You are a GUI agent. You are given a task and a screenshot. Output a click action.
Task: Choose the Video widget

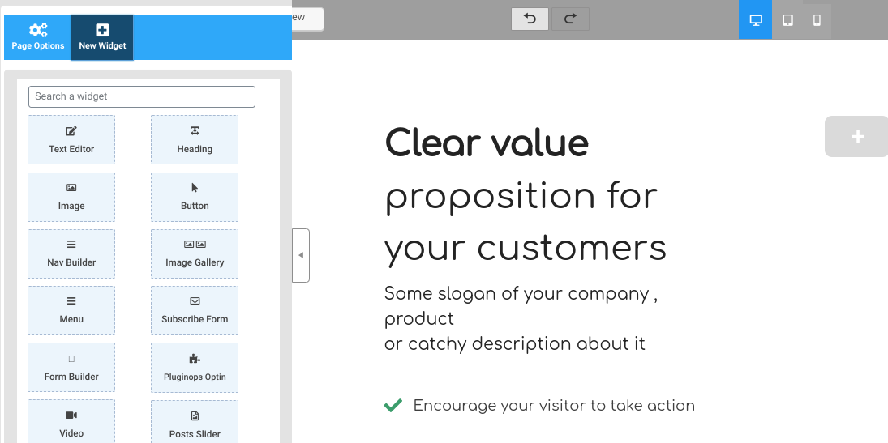point(71,423)
